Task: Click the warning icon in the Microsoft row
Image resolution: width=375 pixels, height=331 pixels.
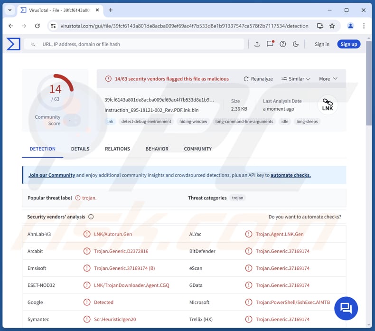Action: point(249,303)
